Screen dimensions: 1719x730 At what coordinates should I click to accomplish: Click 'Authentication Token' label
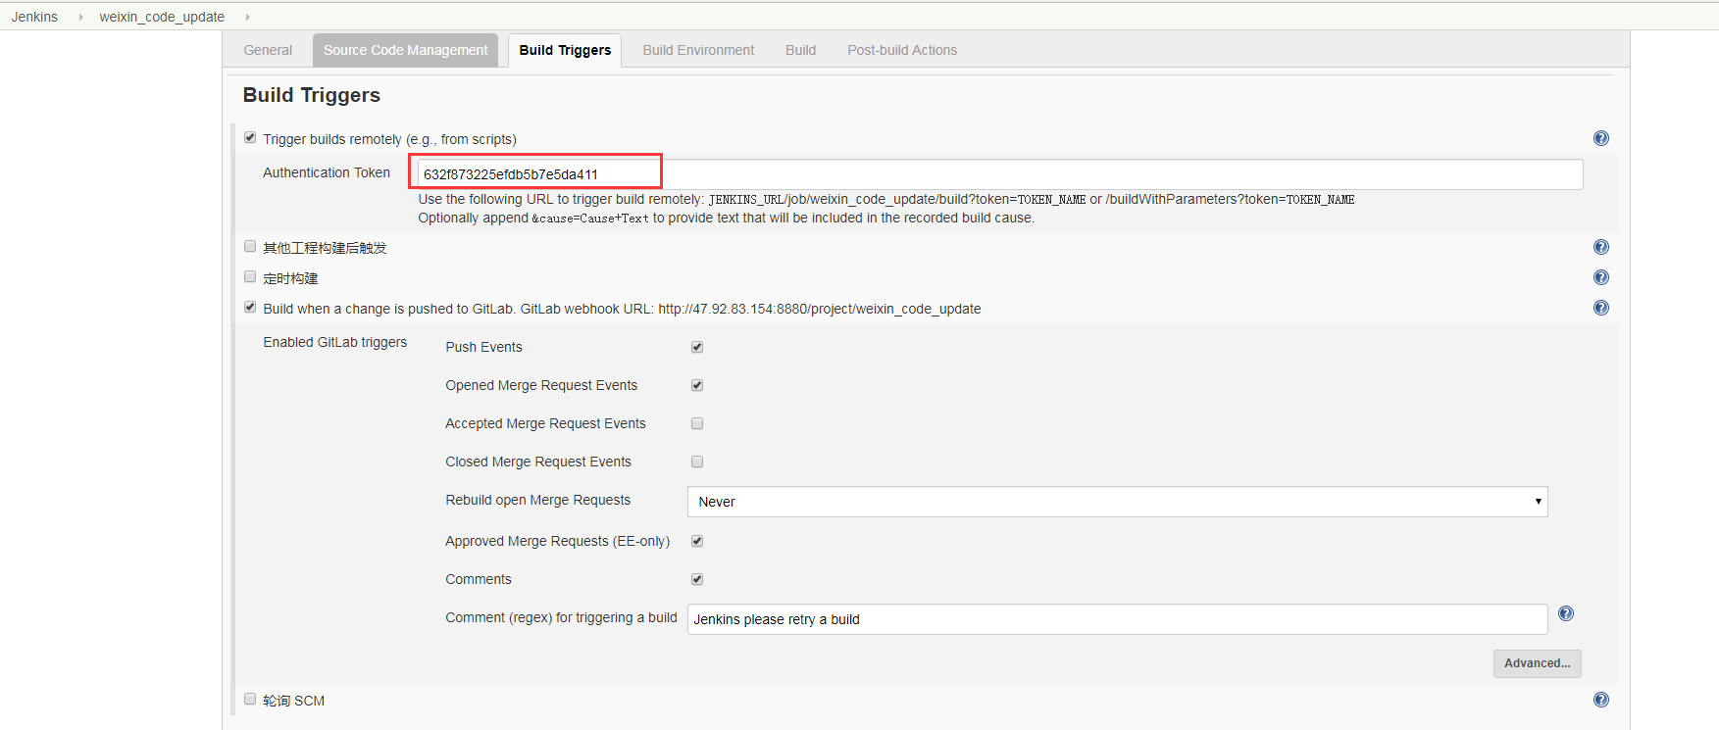pos(327,172)
